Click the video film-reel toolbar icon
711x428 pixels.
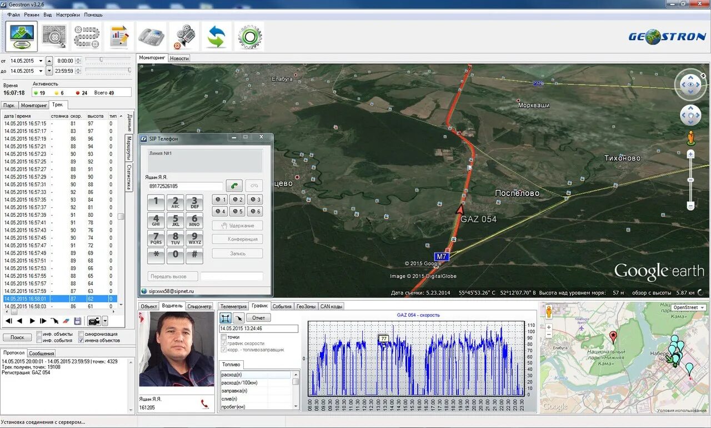[183, 37]
